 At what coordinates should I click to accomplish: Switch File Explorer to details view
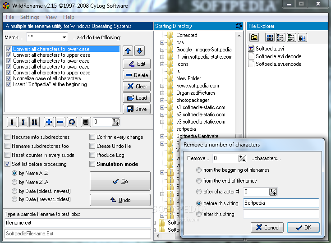302,37
